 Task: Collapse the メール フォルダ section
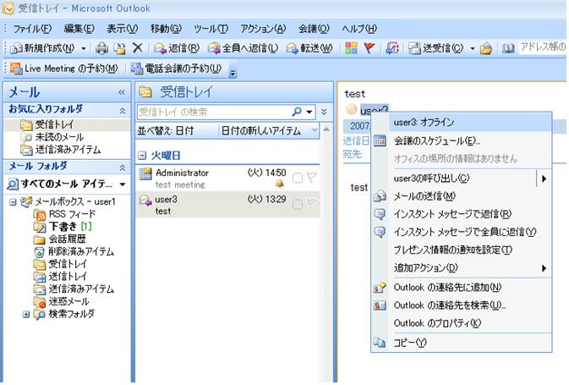tap(123, 168)
